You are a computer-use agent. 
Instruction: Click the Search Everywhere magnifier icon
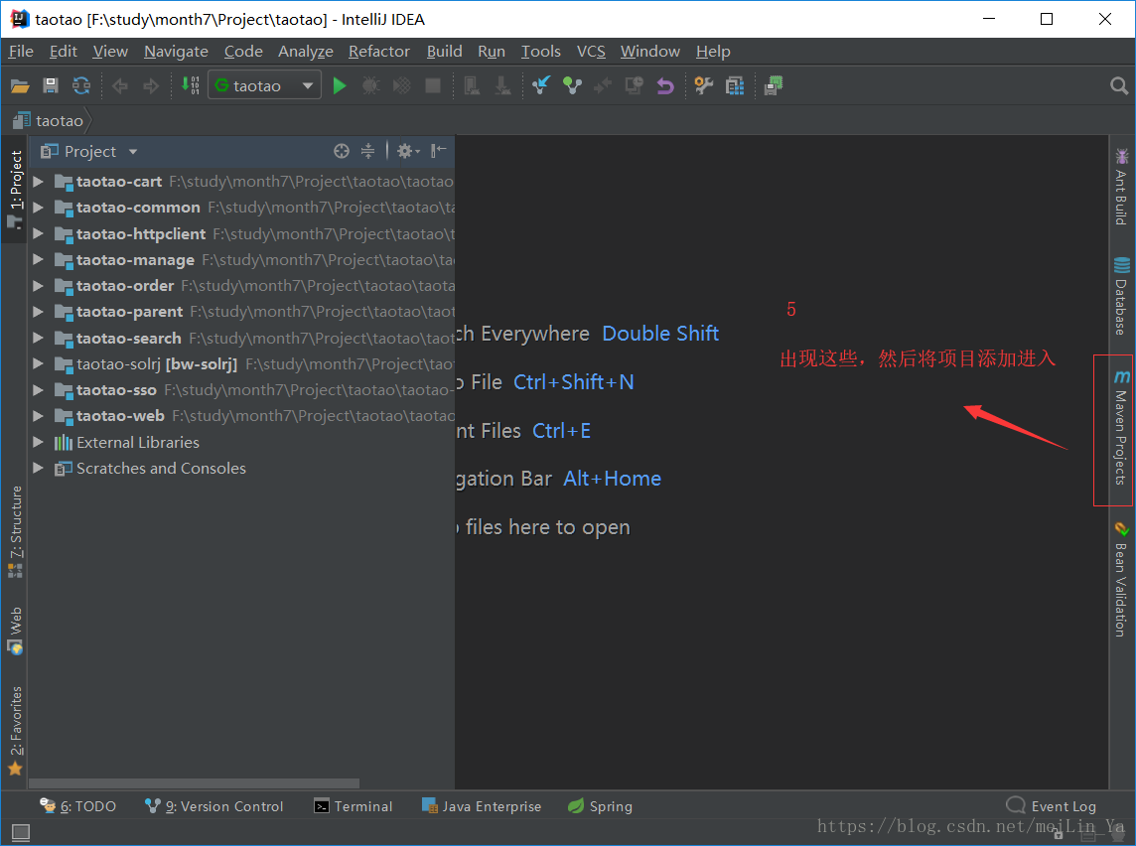click(x=1118, y=86)
